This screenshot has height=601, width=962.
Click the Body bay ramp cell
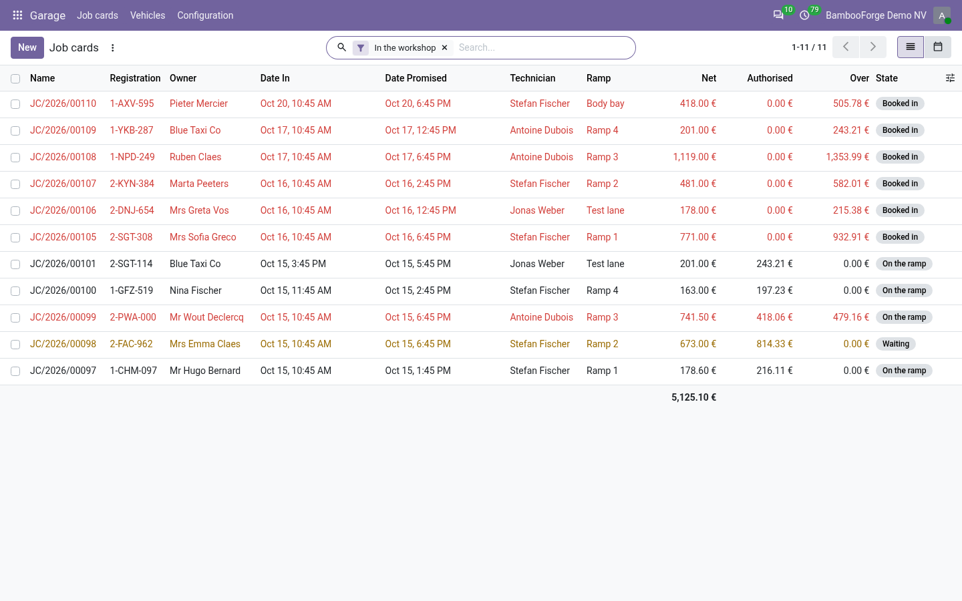pos(605,104)
